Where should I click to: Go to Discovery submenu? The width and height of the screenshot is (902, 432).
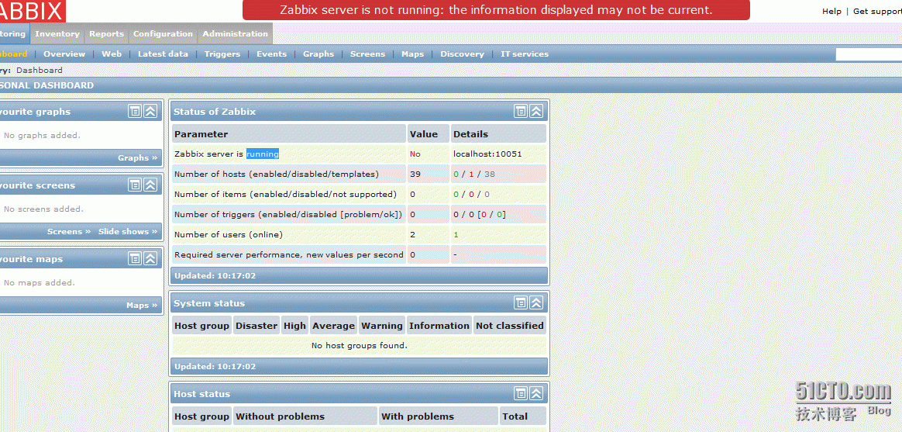(462, 54)
